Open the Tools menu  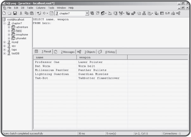(51, 8)
